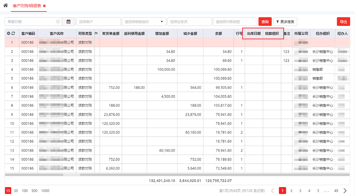355x196 pixels.
Task: Open 更多搜索 filter options
Action: pyautogui.click(x=285, y=22)
